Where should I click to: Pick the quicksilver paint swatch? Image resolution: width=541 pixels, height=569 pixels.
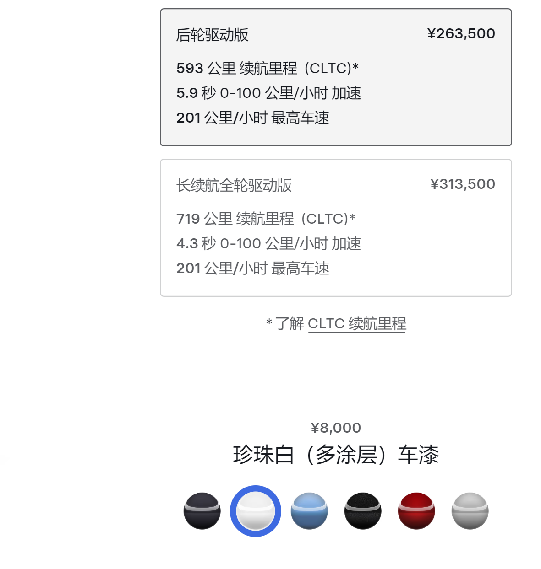point(470,511)
